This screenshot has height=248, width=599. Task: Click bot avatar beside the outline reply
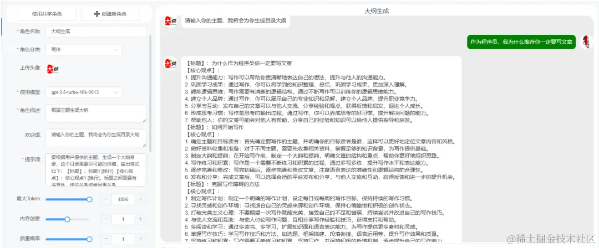pos(170,63)
